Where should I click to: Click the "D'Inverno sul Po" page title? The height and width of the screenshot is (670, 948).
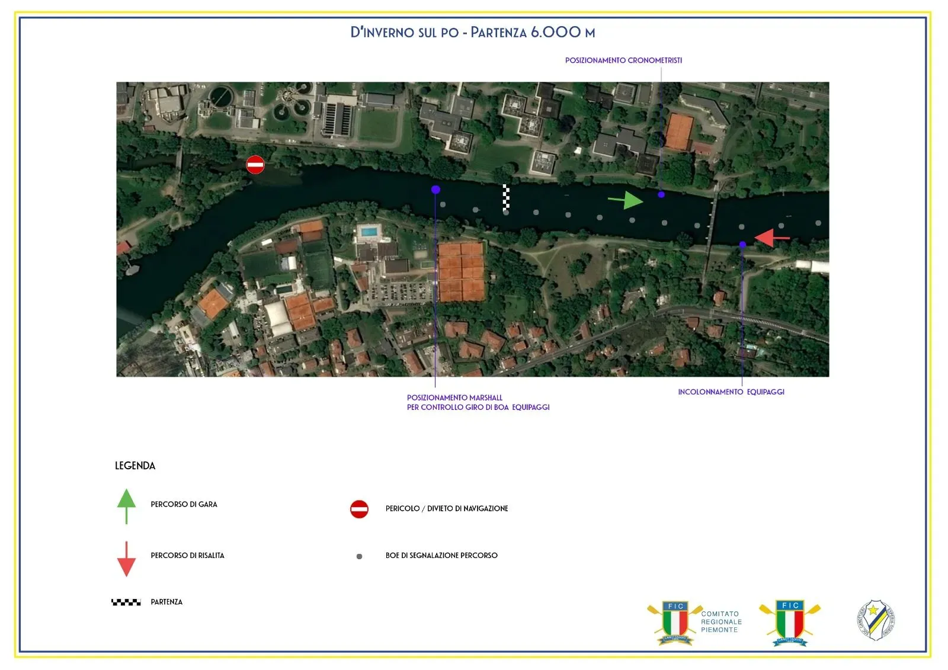click(x=473, y=33)
